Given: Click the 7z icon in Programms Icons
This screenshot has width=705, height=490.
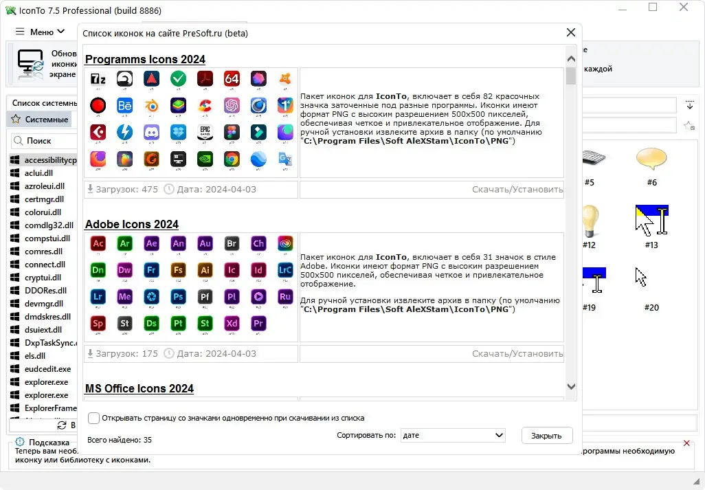Looking at the screenshot, I should pyautogui.click(x=98, y=79).
